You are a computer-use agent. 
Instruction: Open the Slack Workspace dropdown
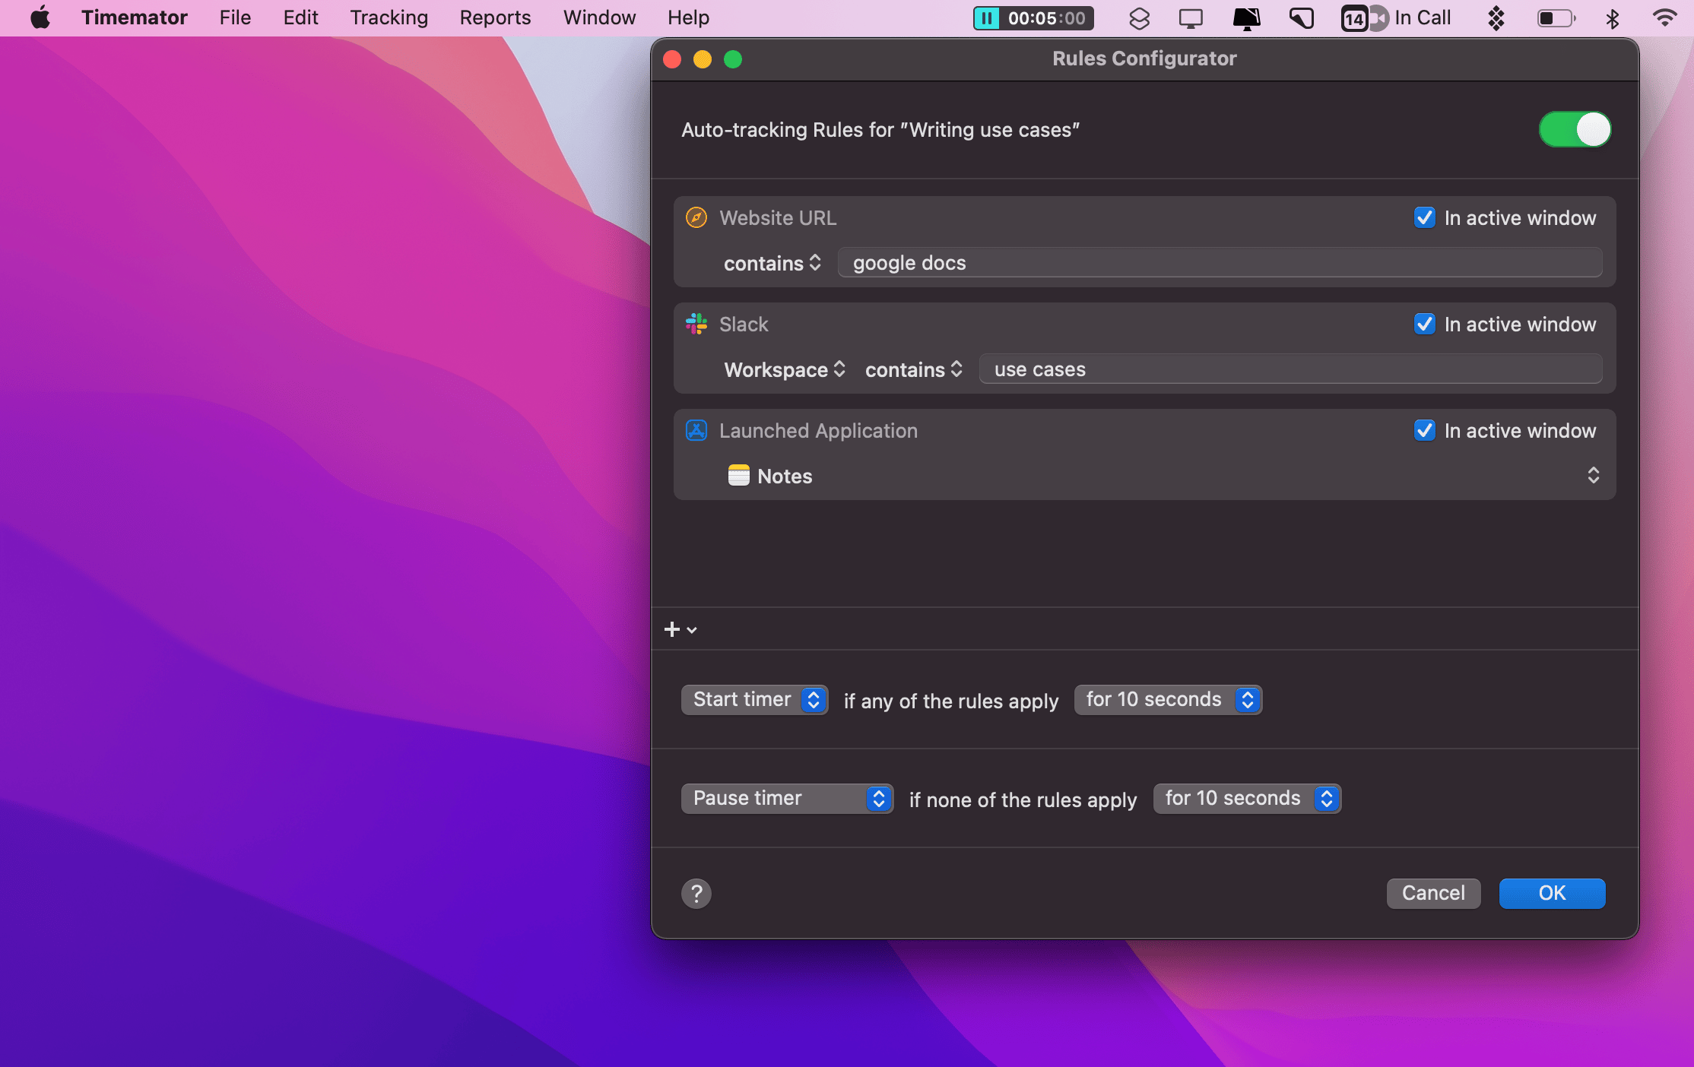[x=784, y=369]
